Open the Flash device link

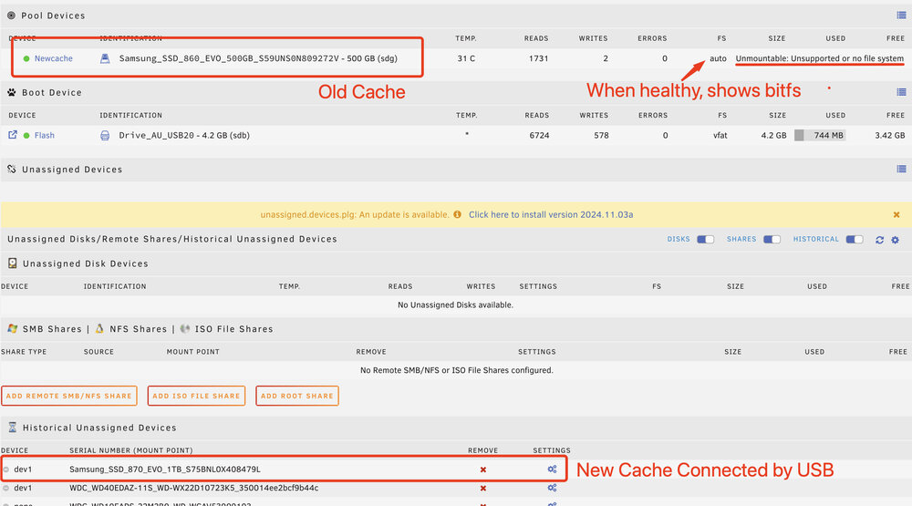(44, 135)
